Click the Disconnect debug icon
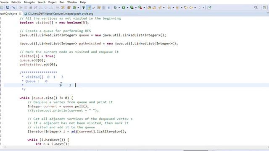 (35, 8)
